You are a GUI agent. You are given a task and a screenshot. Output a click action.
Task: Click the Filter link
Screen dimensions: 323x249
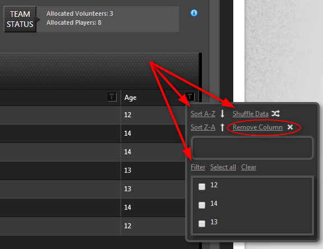click(198, 167)
